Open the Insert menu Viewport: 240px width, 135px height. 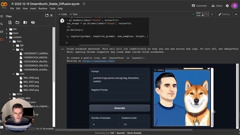tap(33, 9)
